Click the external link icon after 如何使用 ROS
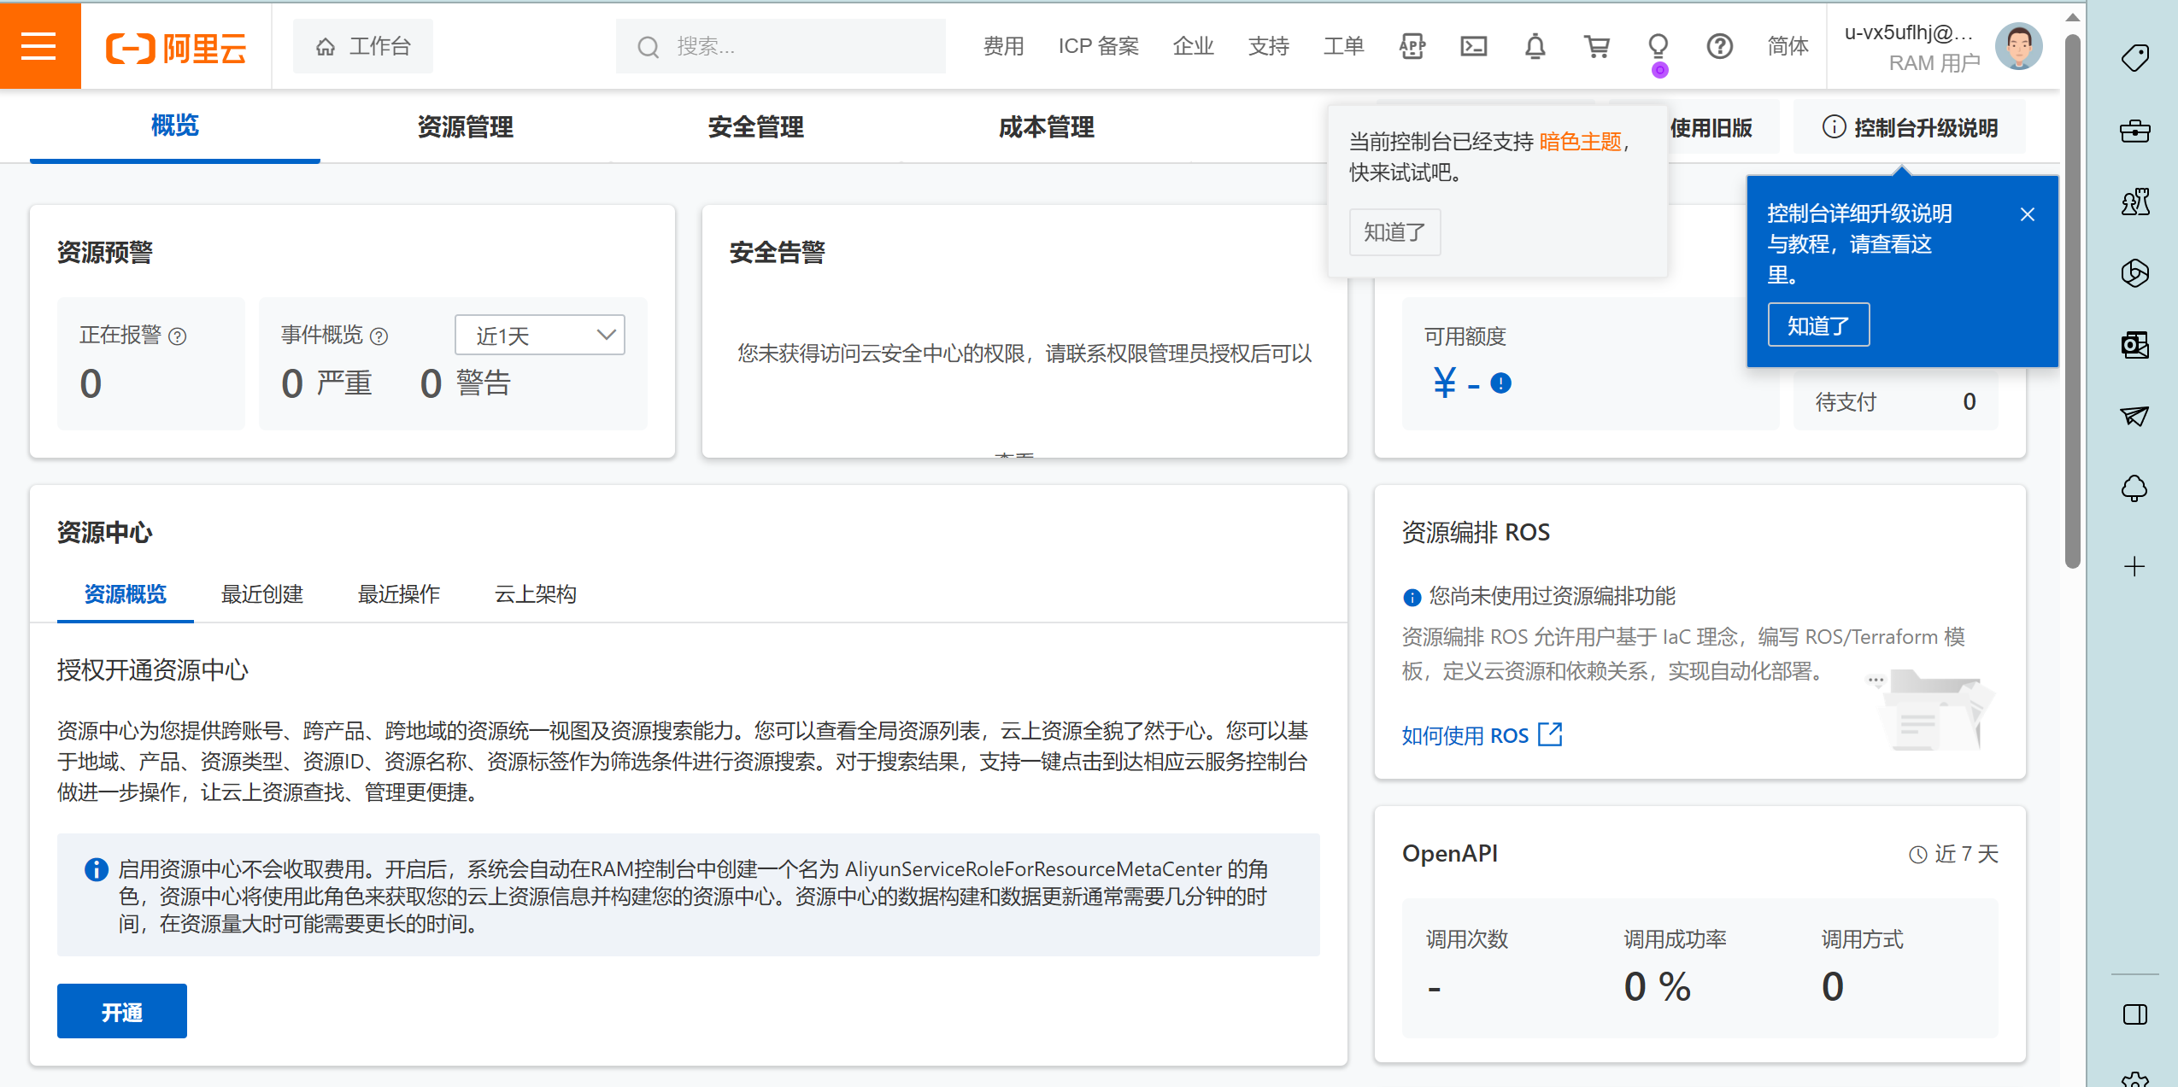2178x1087 pixels. (1550, 734)
